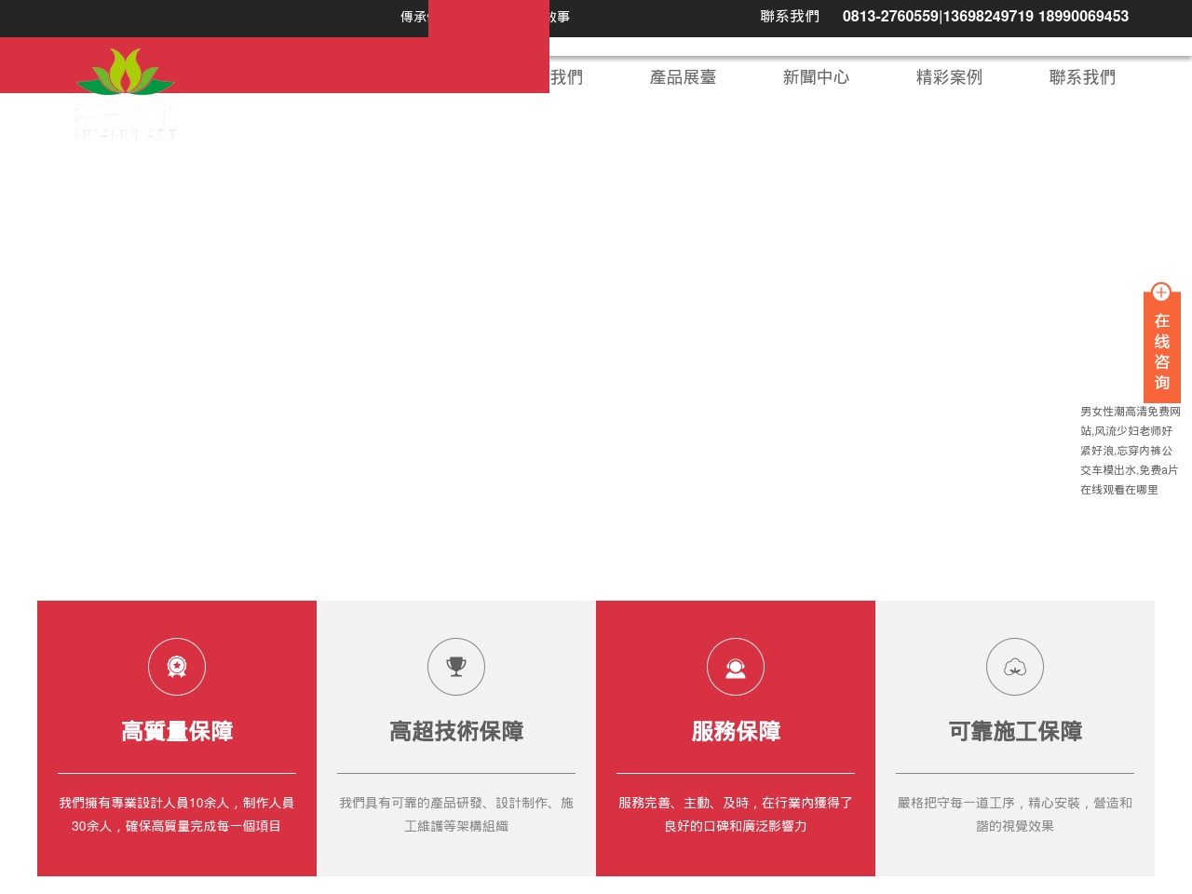Open the 精彩案例 navigation item

[950, 77]
